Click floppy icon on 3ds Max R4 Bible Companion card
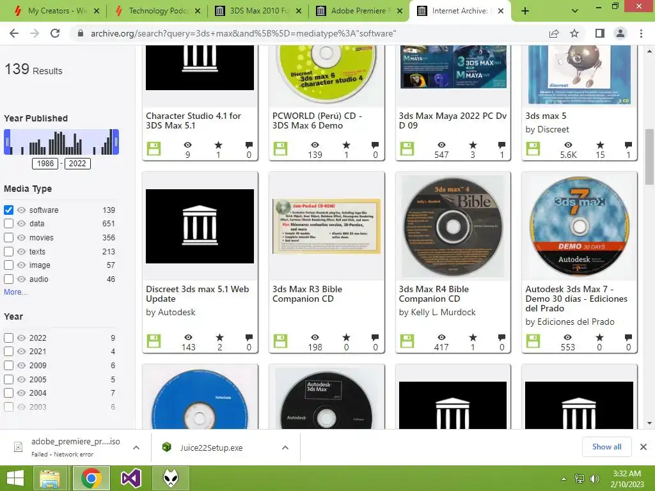 coord(407,341)
